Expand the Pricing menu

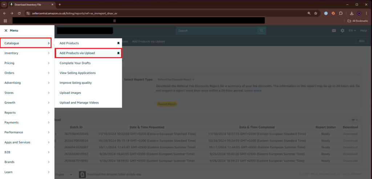click(27, 63)
